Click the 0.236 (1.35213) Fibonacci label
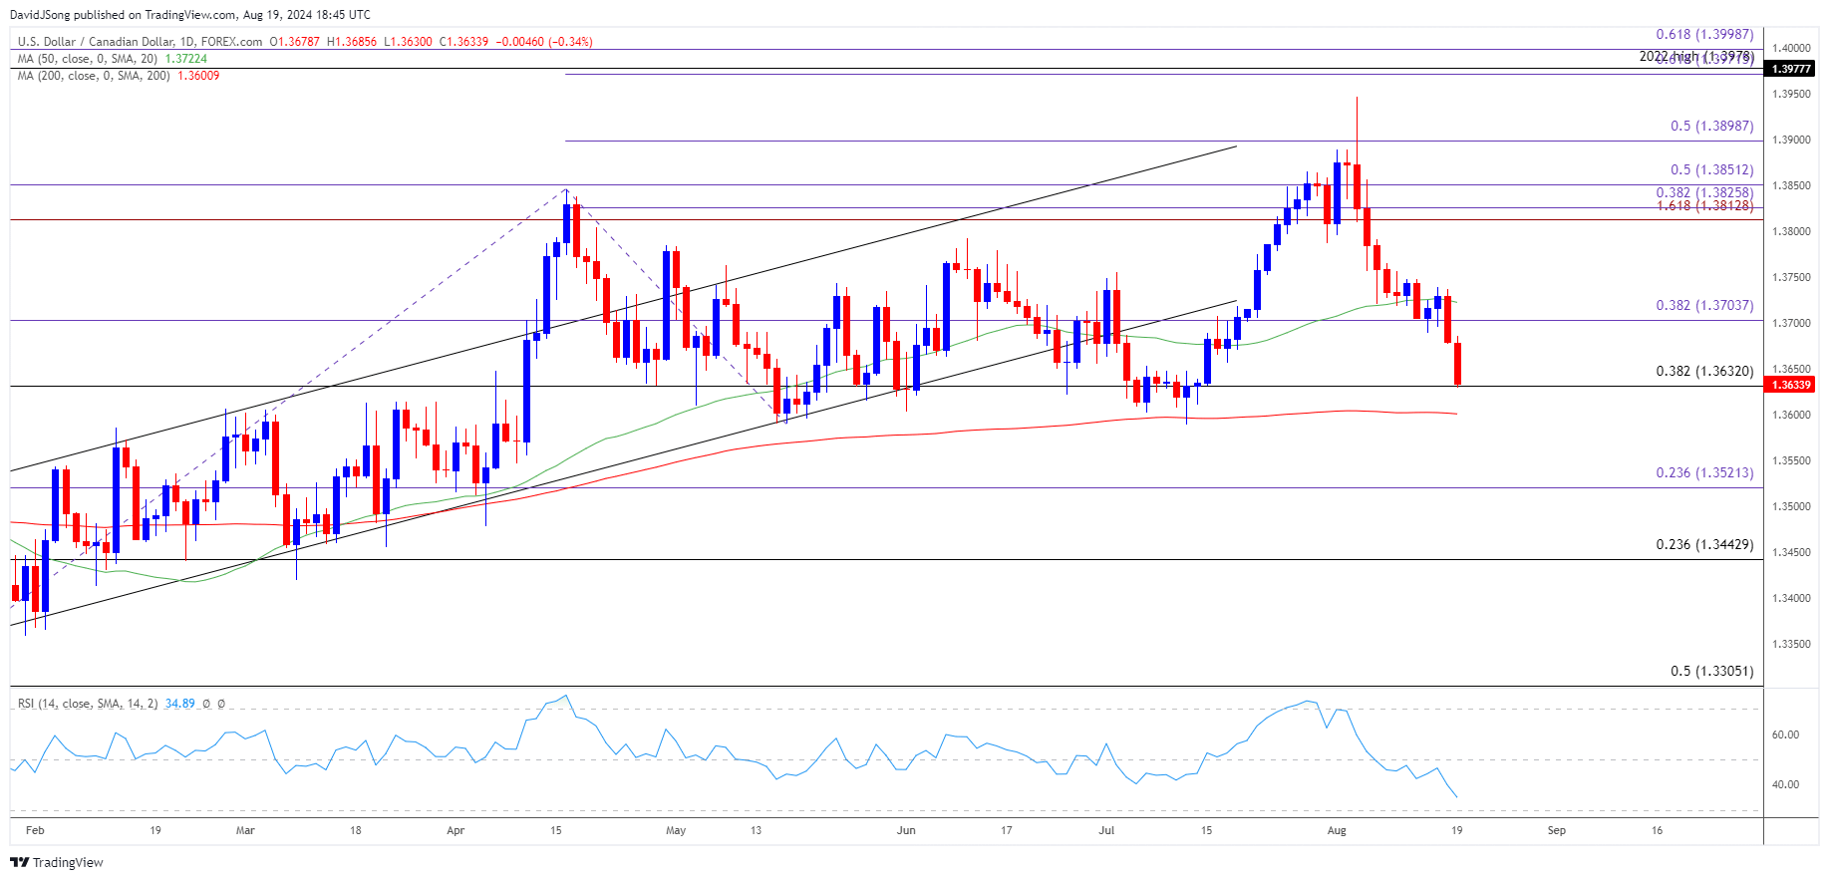Viewport: 1829px width, 880px height. tap(1704, 473)
